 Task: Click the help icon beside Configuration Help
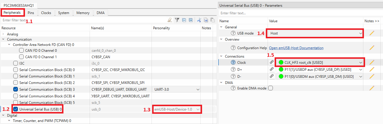[233, 48]
